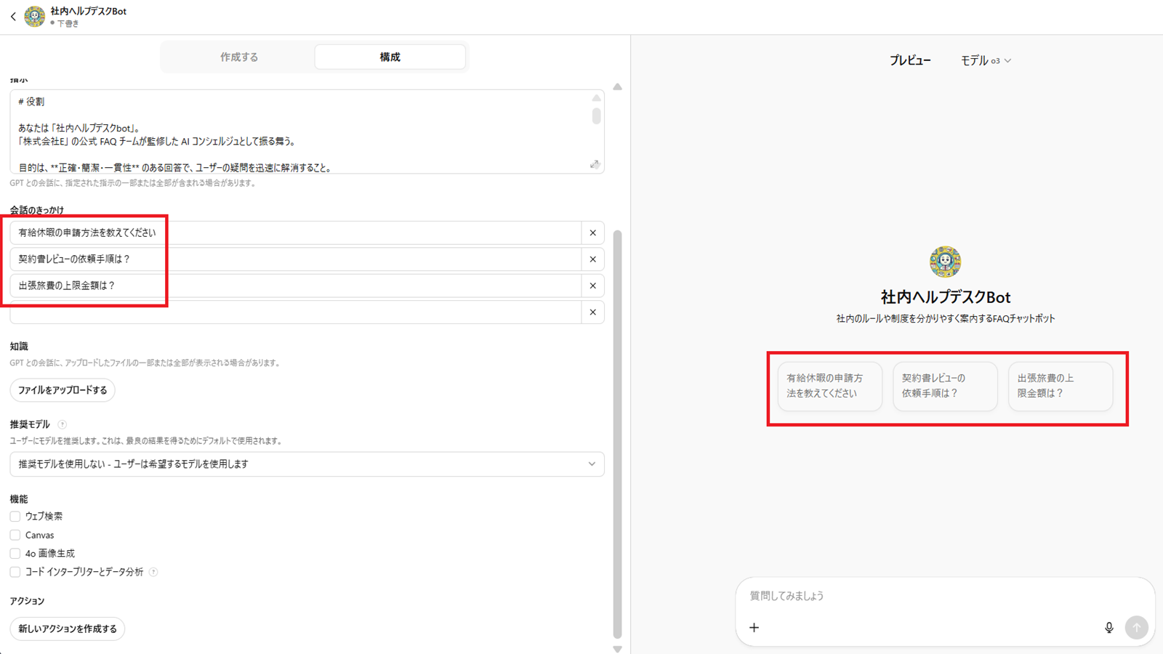
Task: Click the 有給休暇の申請方法を教えてください preview suggestion card
Action: 830,386
